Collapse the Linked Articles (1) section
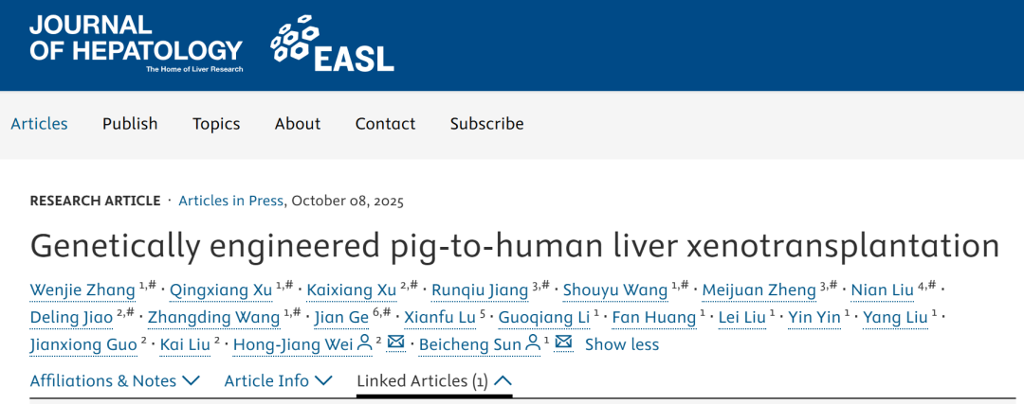1024x404 pixels. (x=434, y=380)
